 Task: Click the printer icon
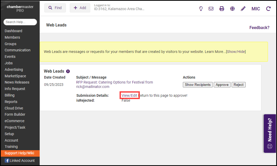pos(222,9)
